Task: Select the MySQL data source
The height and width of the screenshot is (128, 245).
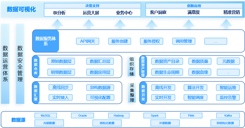Action: pos(46,116)
